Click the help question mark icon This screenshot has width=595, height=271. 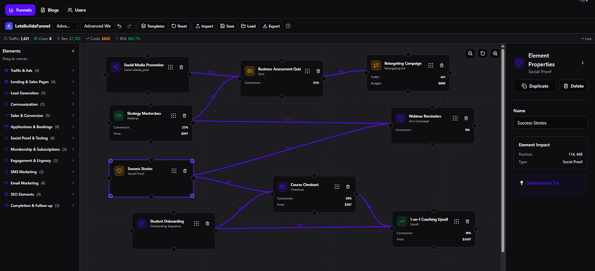pos(288,26)
